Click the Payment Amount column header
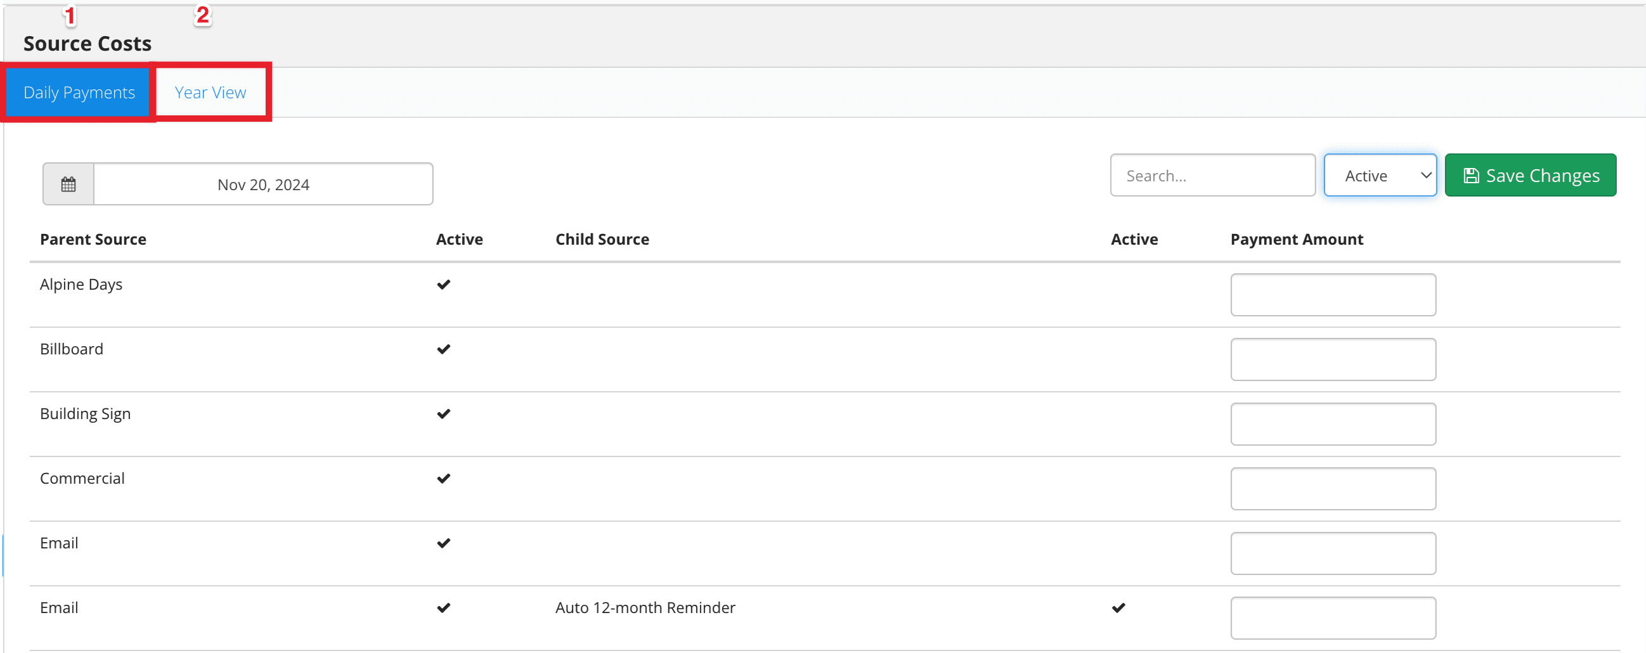 [1297, 239]
